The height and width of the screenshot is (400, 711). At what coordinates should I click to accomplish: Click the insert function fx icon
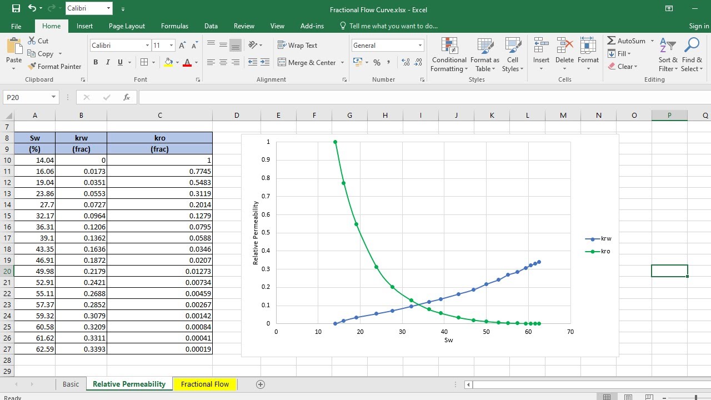tap(127, 97)
